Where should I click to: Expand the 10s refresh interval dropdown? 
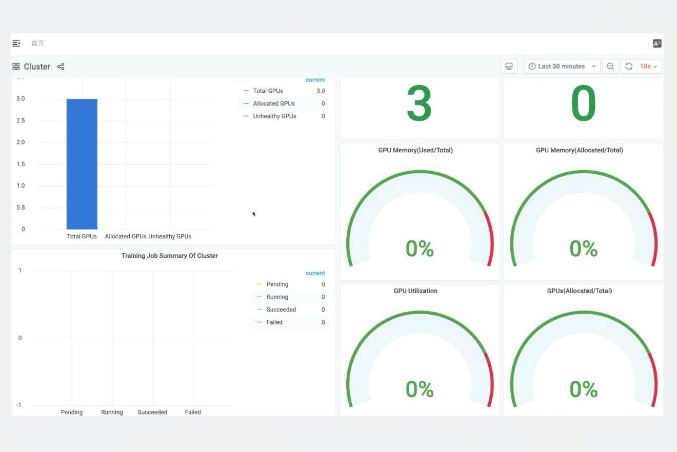[x=649, y=67]
